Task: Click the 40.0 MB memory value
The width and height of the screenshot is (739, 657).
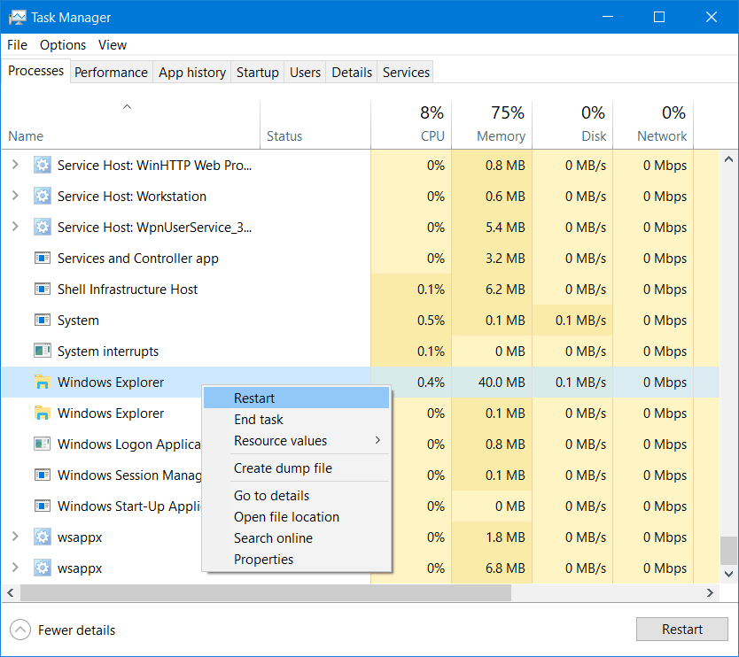Action: 502,382
